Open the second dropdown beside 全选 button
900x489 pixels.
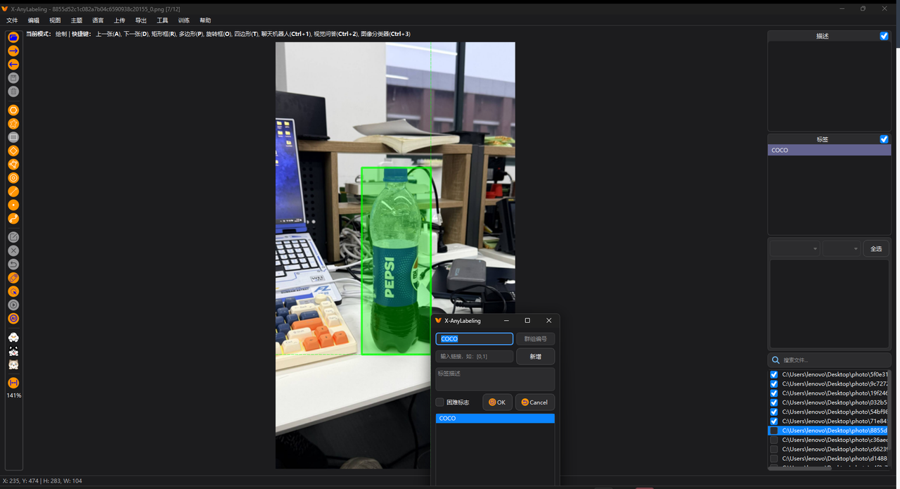(x=842, y=248)
